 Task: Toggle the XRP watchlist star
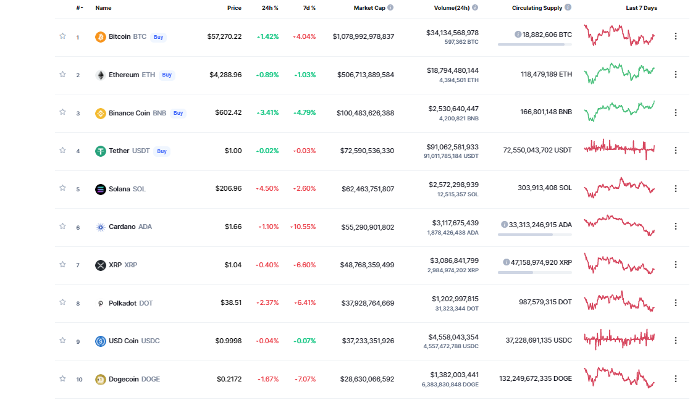click(62, 264)
